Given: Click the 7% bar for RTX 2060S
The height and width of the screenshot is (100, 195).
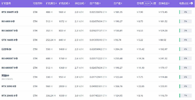Looking at the screenshot, I should (x=186, y=95).
